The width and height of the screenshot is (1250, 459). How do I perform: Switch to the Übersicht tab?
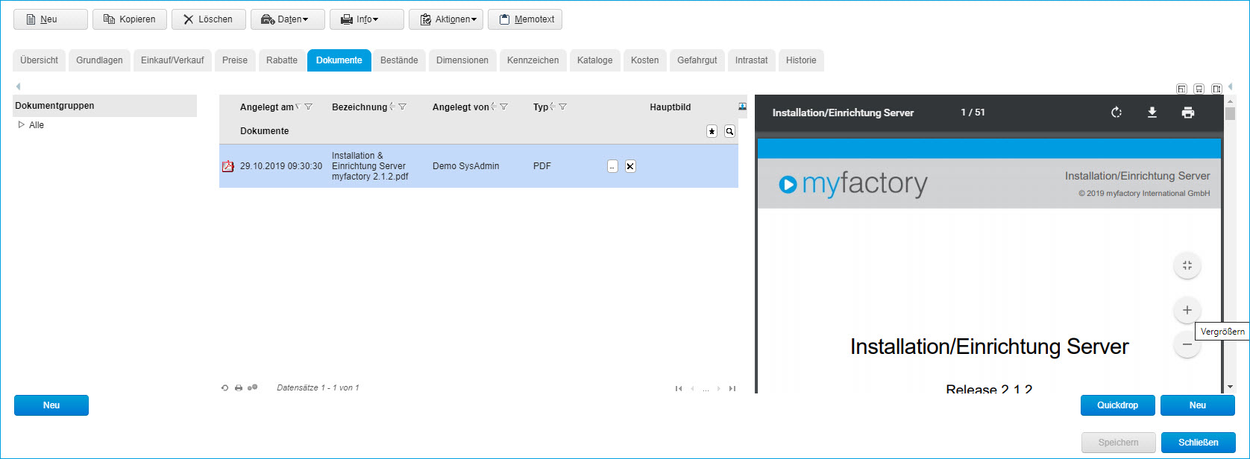point(40,60)
